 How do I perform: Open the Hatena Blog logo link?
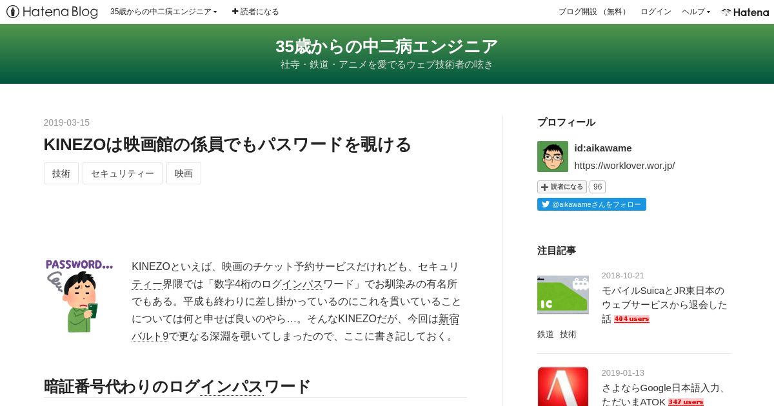pyautogui.click(x=52, y=12)
